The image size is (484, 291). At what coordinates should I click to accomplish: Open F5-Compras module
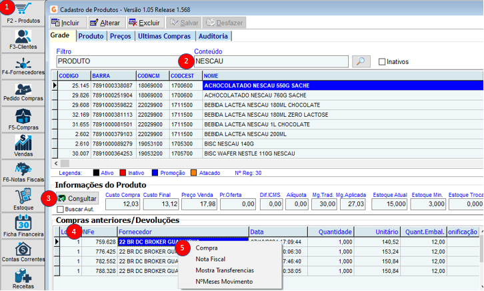23,119
